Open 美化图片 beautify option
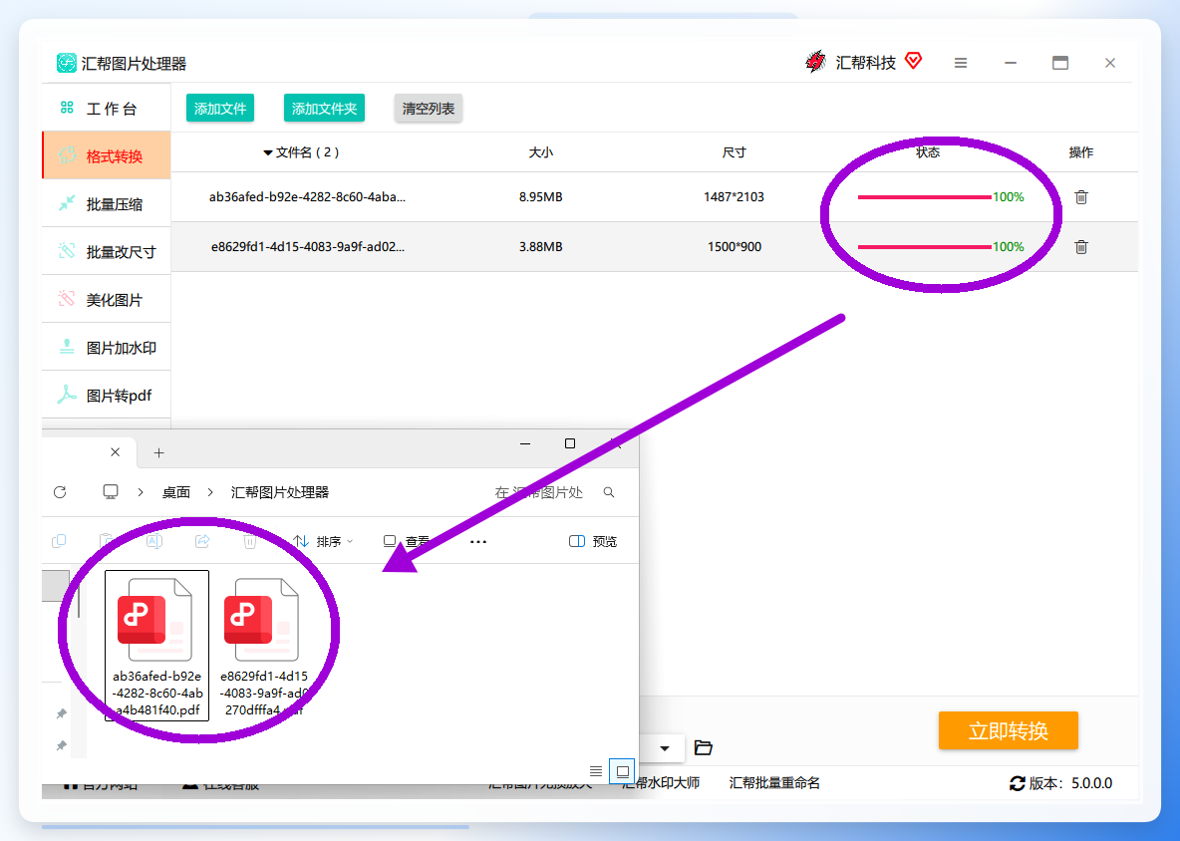The height and width of the screenshot is (841, 1180). point(107,299)
